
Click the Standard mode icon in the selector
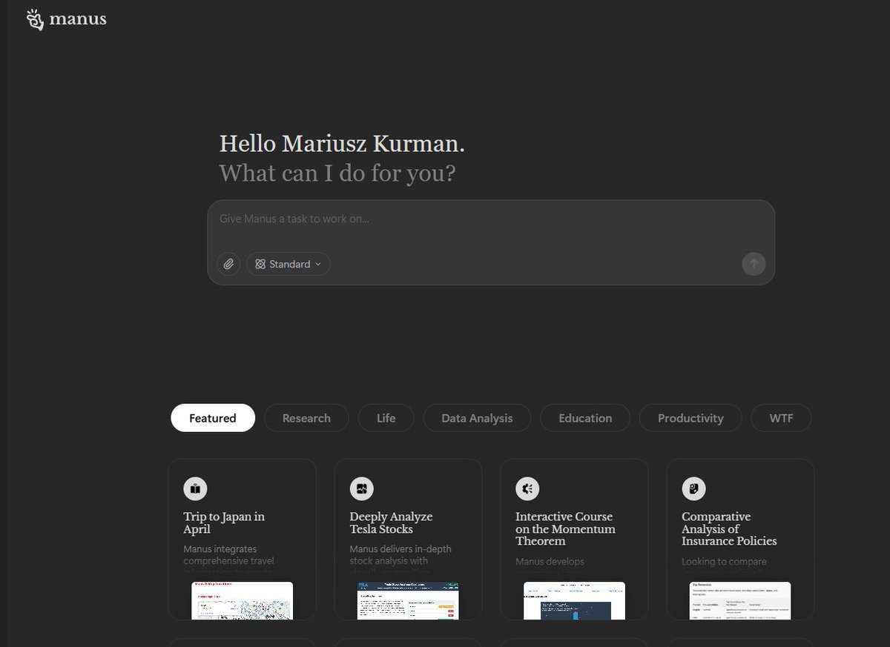pos(260,264)
